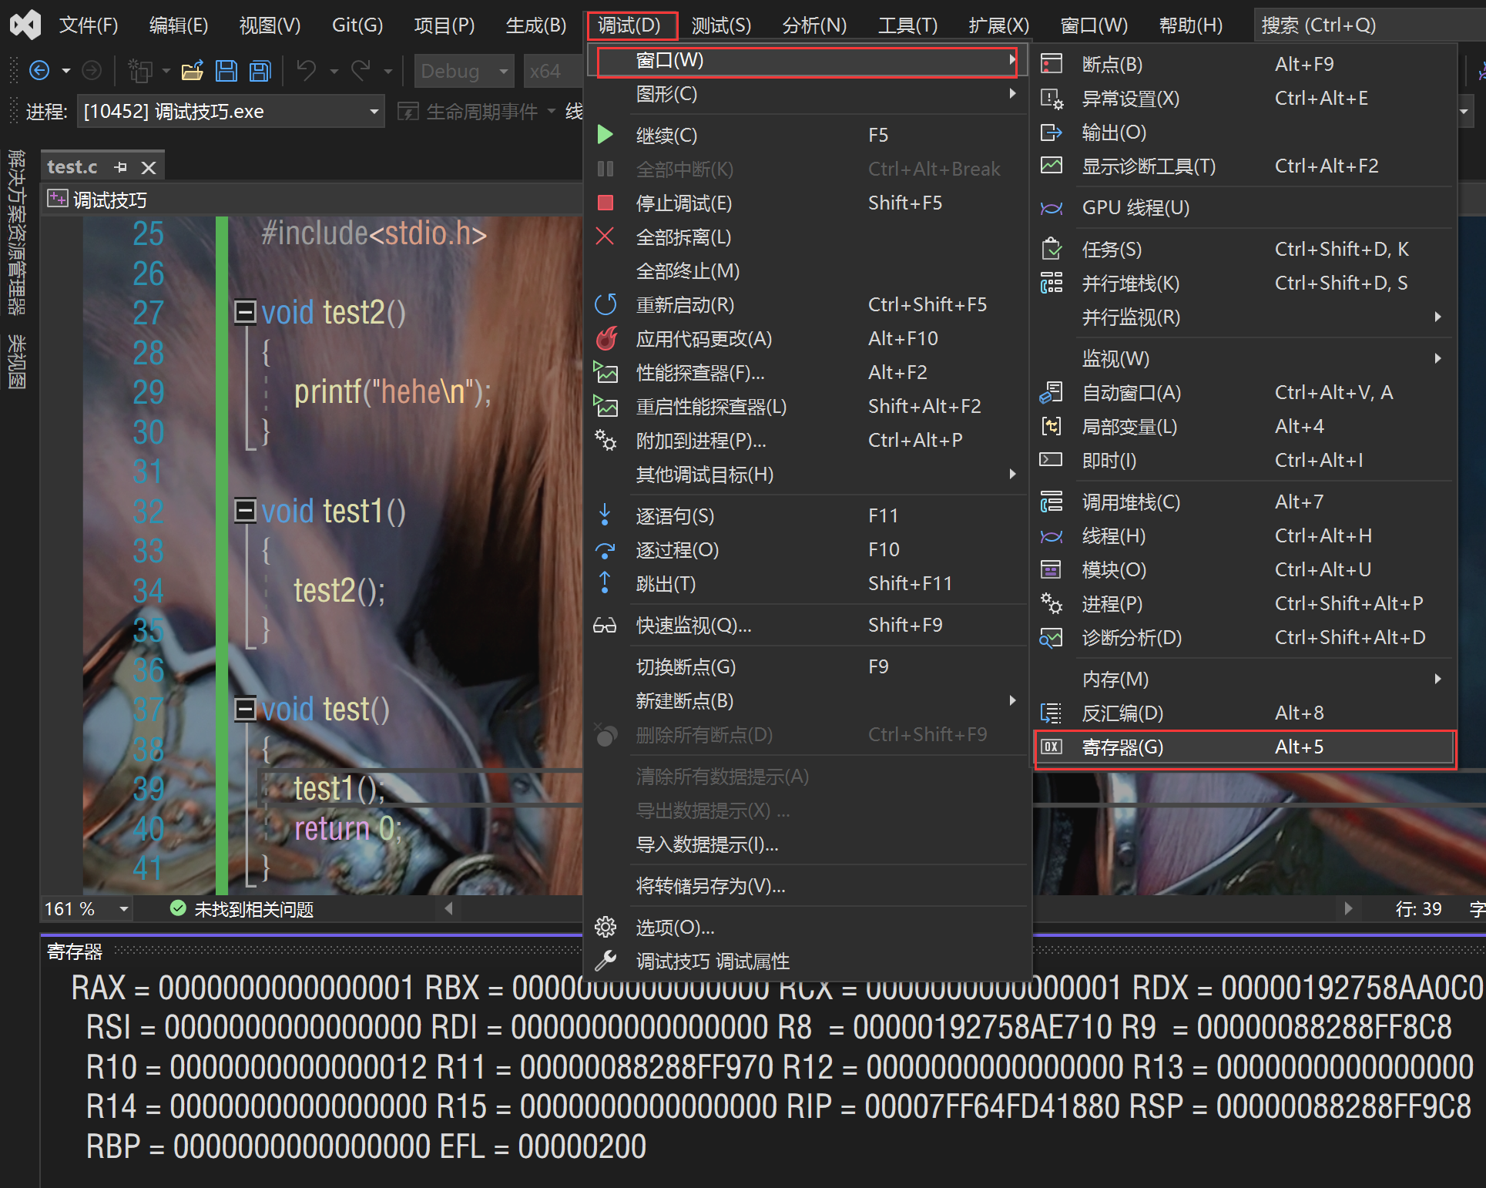Viewport: 1486px width, 1188px height.
Task: Click the no issues found (未找到相关问题) status
Action: (x=243, y=909)
